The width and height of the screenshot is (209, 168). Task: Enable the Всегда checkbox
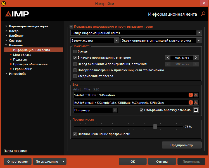point(75,51)
